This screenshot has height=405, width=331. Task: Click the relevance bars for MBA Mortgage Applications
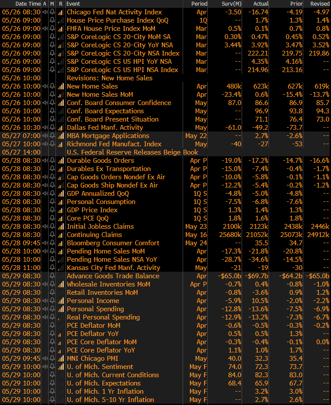tap(61, 136)
